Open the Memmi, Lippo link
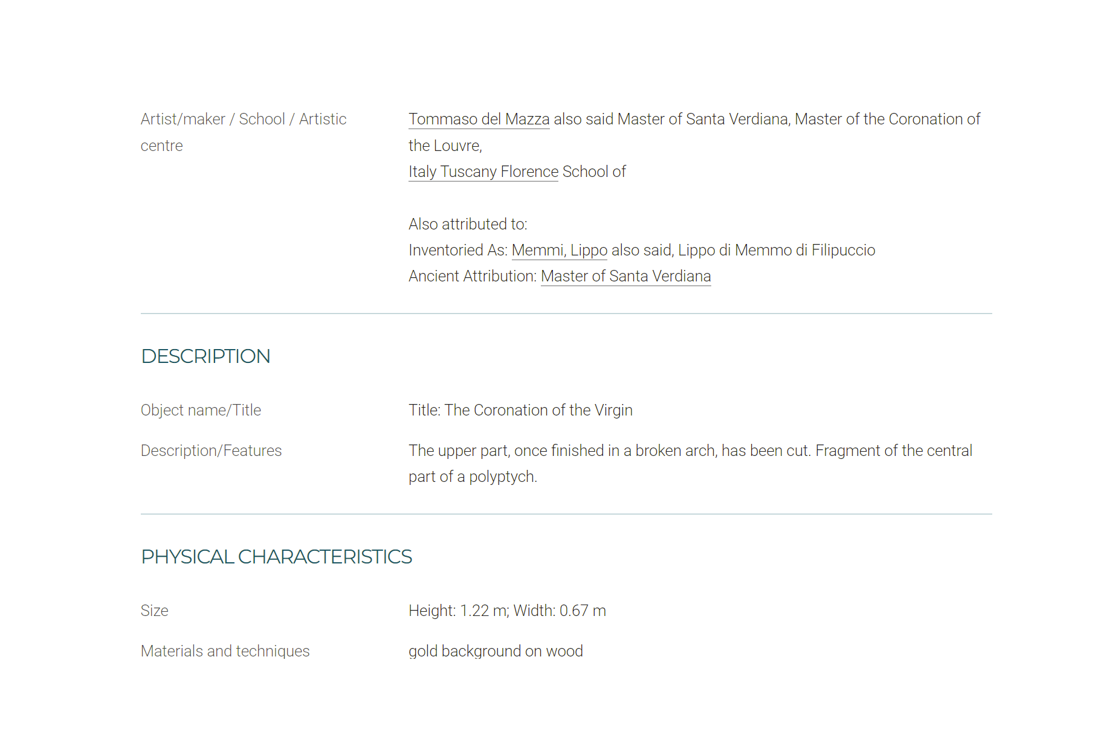The image size is (1098, 741). [560, 251]
